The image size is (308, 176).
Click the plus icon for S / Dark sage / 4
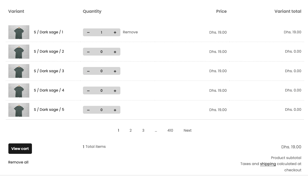point(115,90)
